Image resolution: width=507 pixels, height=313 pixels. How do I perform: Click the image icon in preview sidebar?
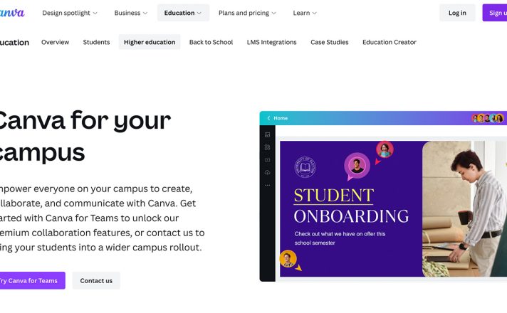[268, 134]
